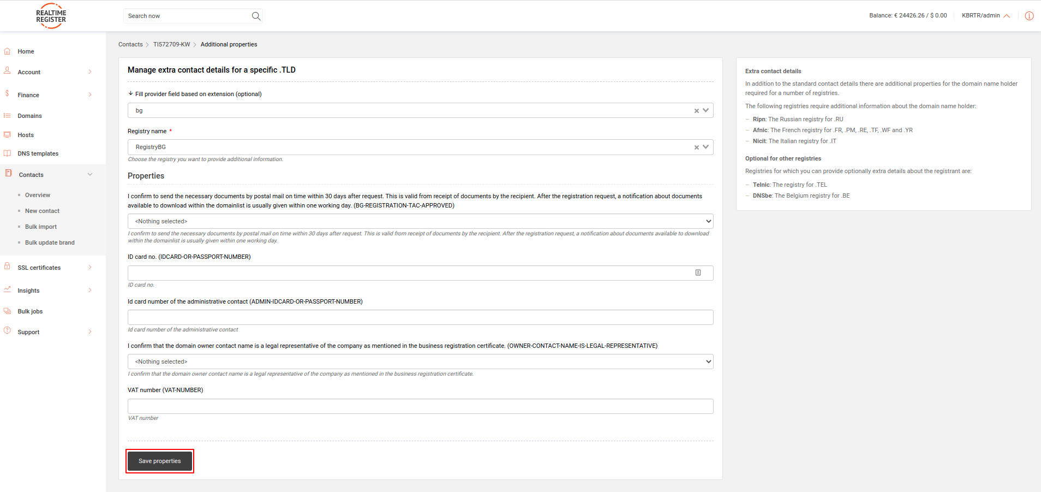Click the VAT number input field
This screenshot has width=1041, height=492.
point(420,406)
